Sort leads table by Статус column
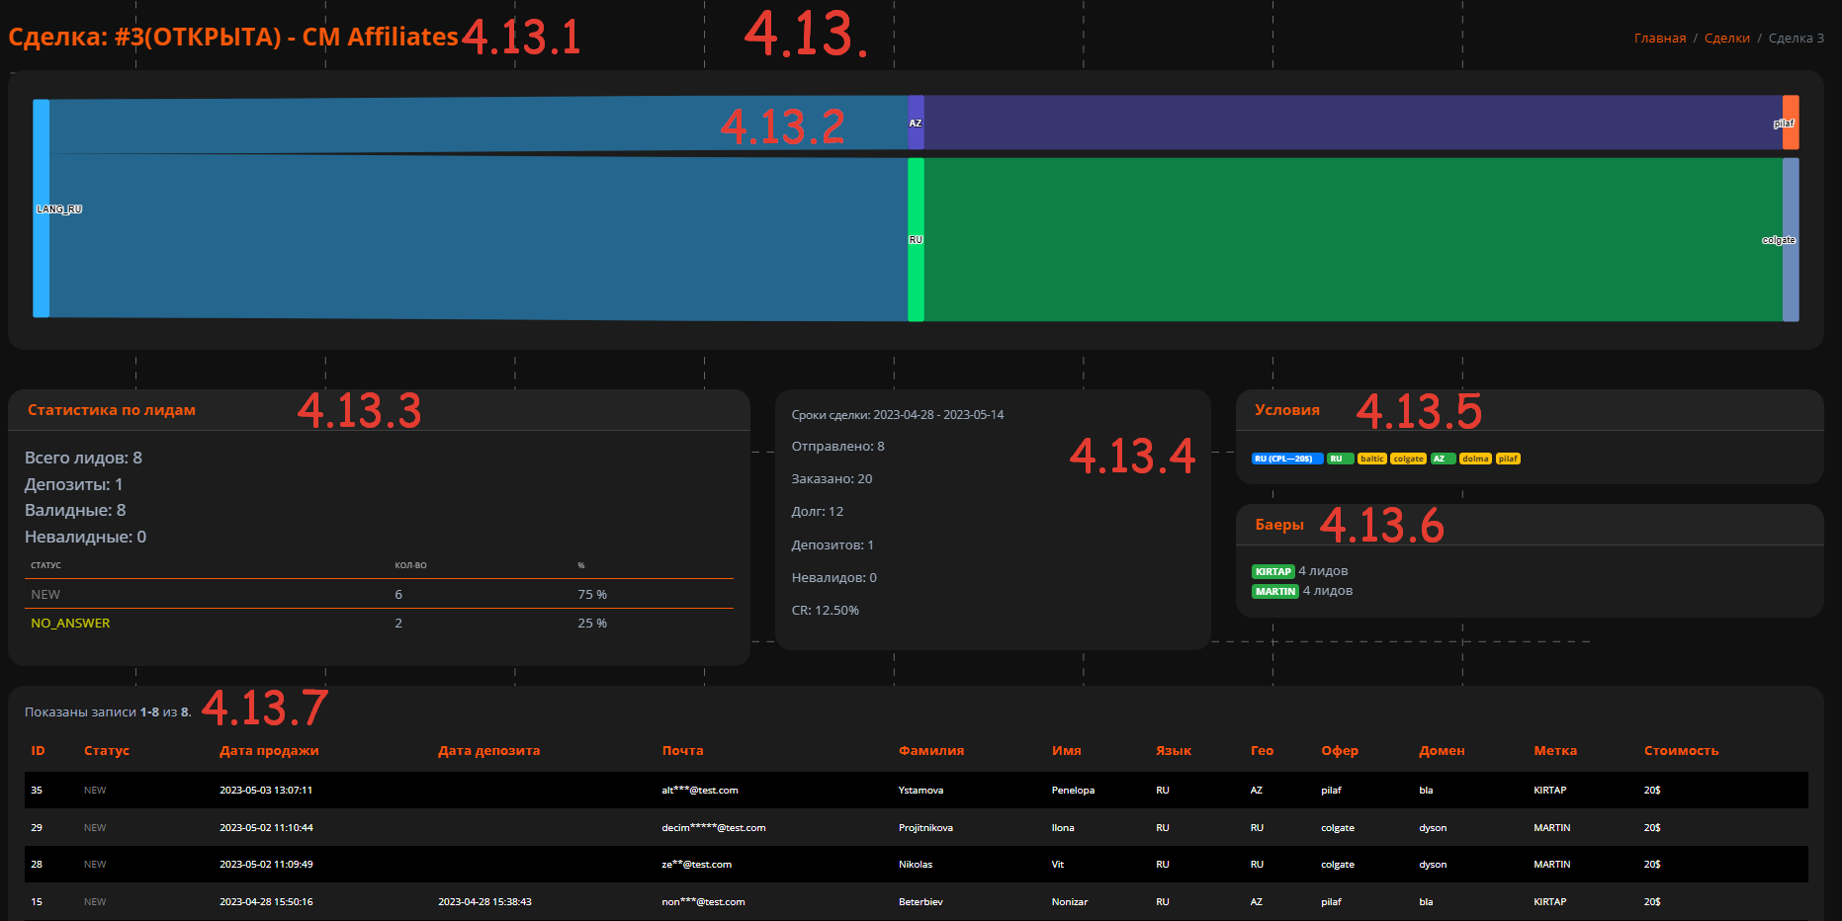Viewport: 1842px width, 921px height. [x=107, y=751]
